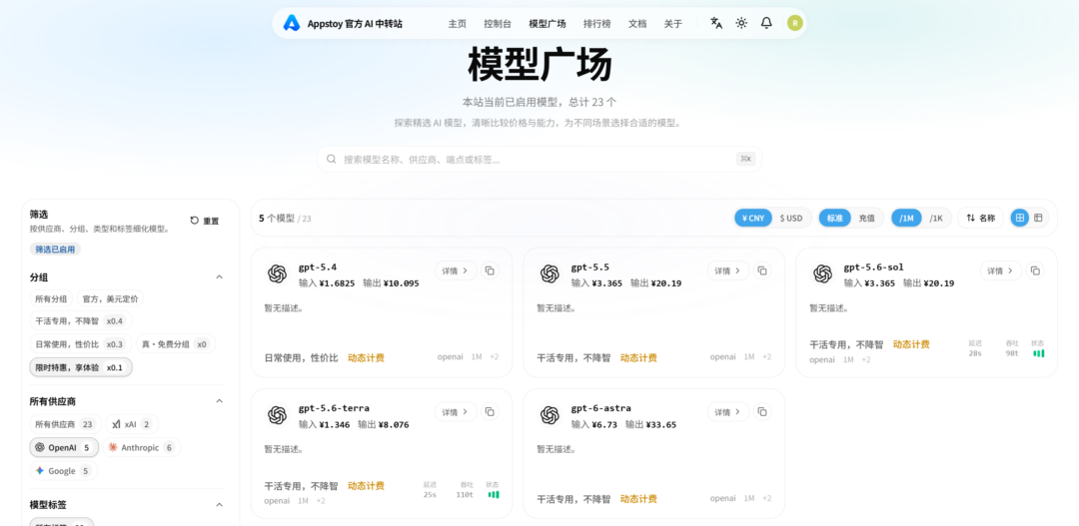Screen dimensions: 1079x526
Task: Open 详情 for gpt-5.6-sol
Action: (x=1000, y=270)
